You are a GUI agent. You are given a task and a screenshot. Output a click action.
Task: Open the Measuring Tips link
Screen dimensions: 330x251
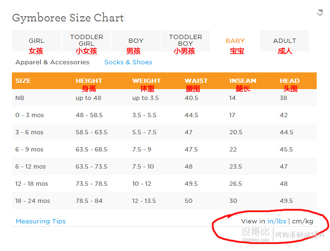(x=41, y=221)
